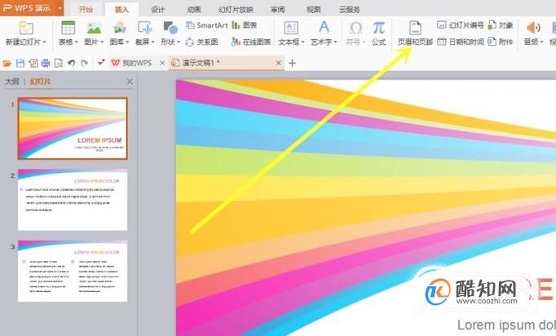Click the redo arrow icon
The image size is (556, 336).
[84, 63]
